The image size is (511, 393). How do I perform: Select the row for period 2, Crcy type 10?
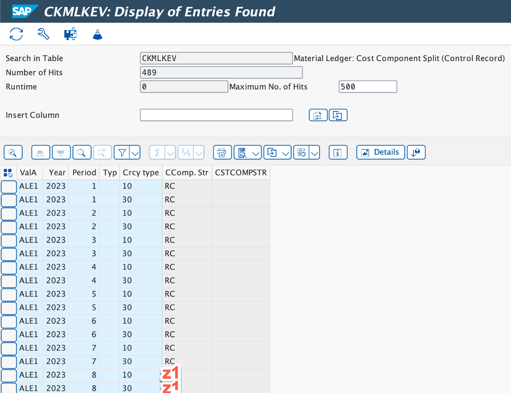tap(9, 213)
